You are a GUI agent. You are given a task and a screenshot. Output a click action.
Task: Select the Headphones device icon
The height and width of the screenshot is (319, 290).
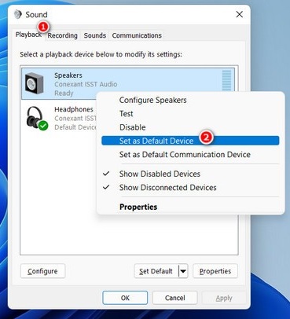click(x=37, y=118)
